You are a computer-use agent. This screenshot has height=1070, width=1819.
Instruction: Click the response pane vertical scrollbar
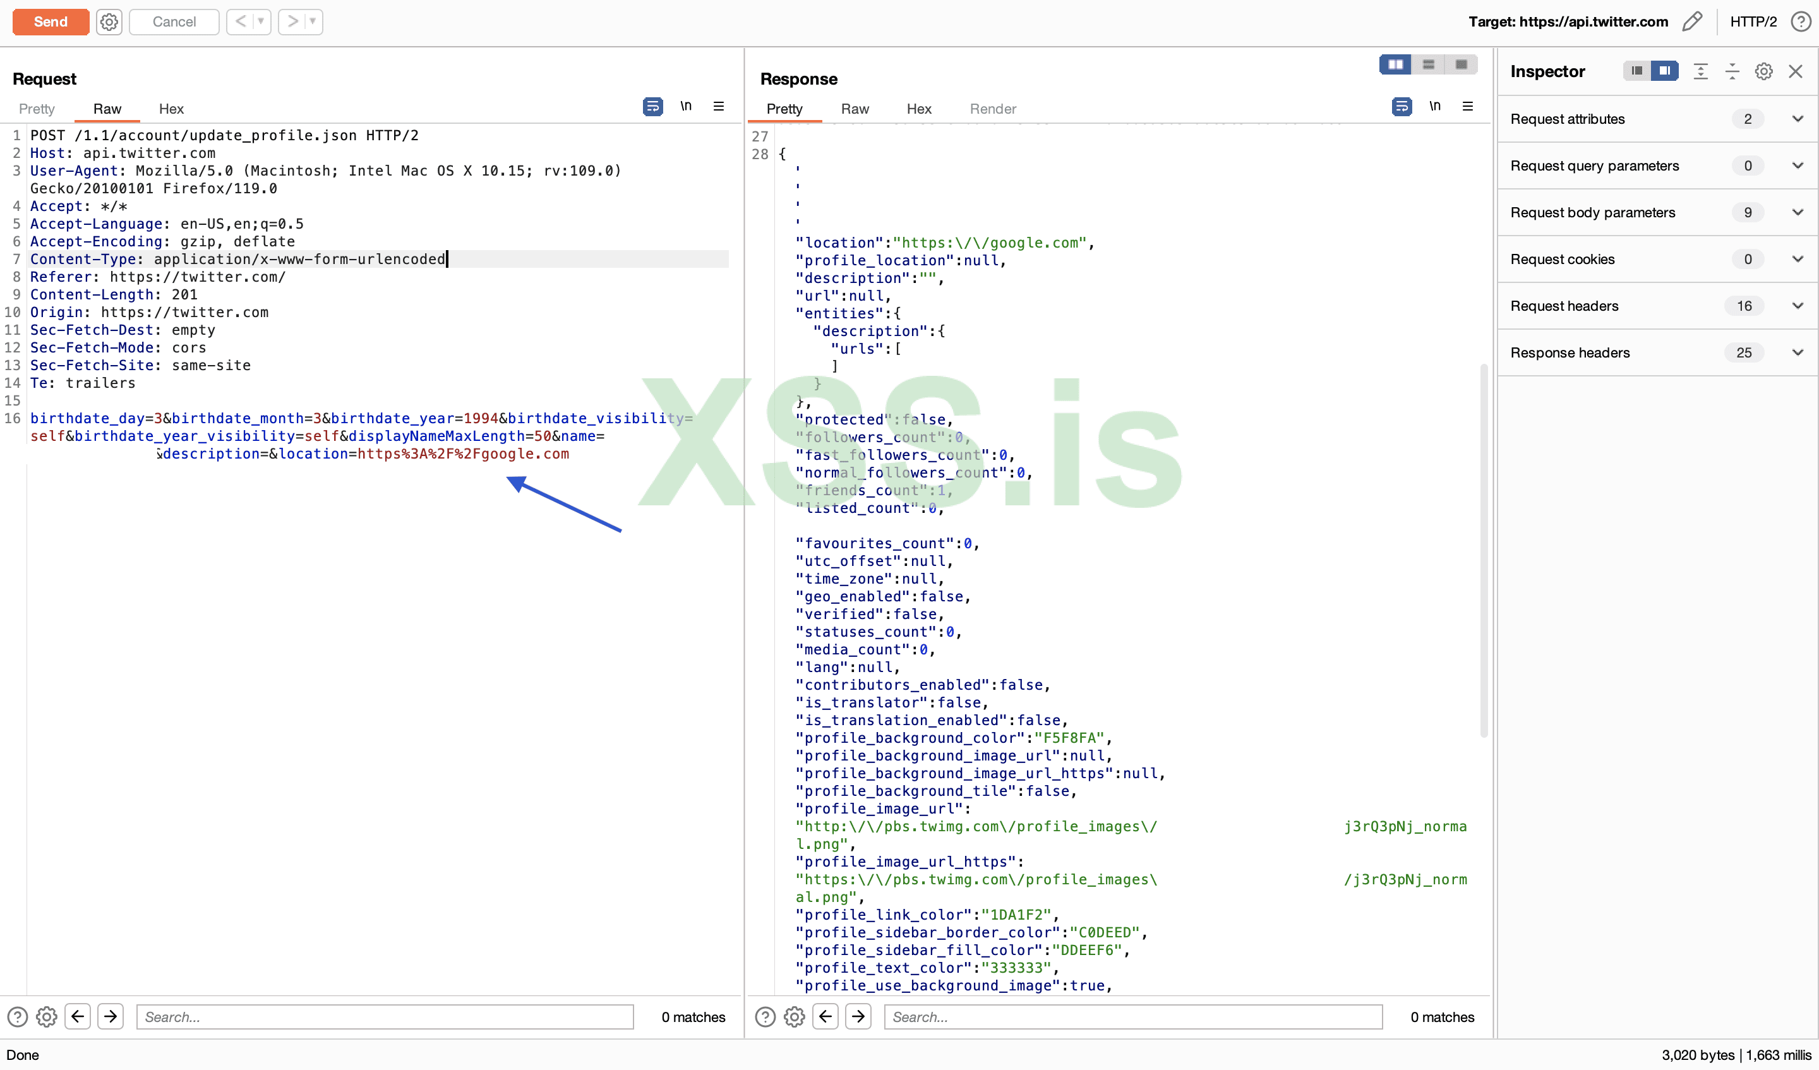[x=1484, y=549]
